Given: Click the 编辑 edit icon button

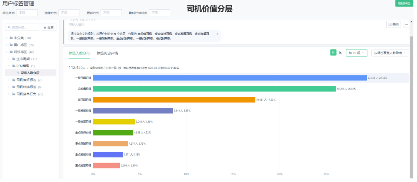Looking at the screenshot, I should [x=393, y=24].
